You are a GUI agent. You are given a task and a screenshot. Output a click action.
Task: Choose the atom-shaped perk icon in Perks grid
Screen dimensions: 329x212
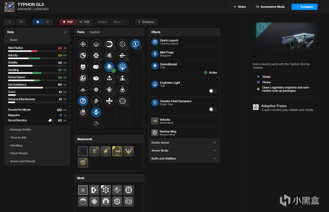pos(109,55)
